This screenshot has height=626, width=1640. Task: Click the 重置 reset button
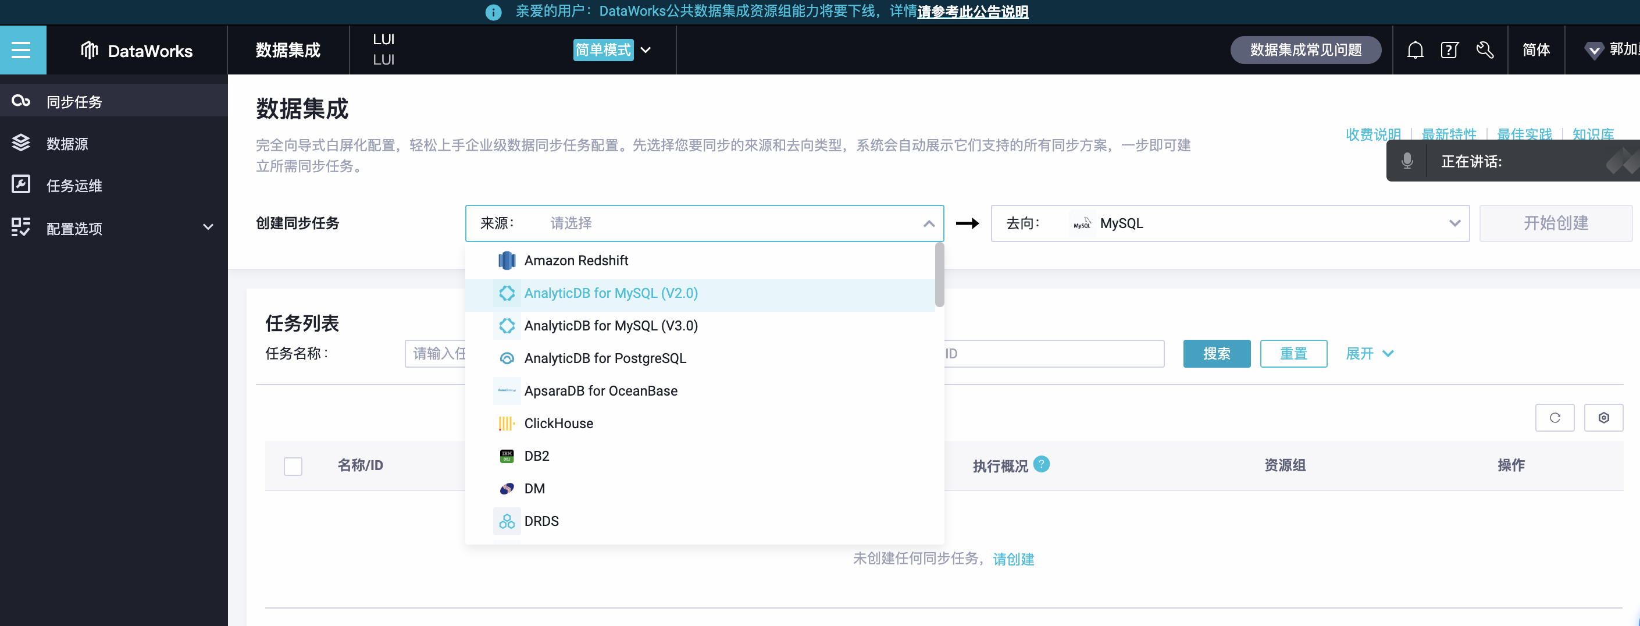click(1293, 354)
